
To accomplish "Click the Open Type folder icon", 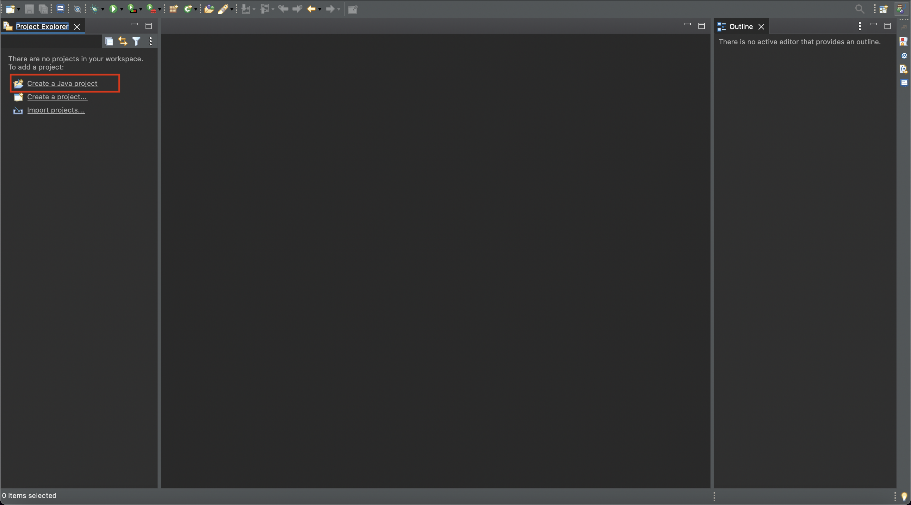I will point(209,9).
